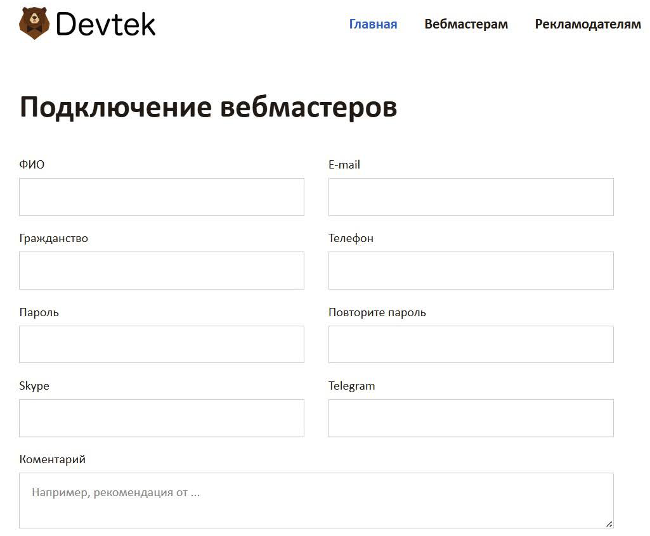Click inside the Повторите пароль field
650x536 pixels.
470,344
